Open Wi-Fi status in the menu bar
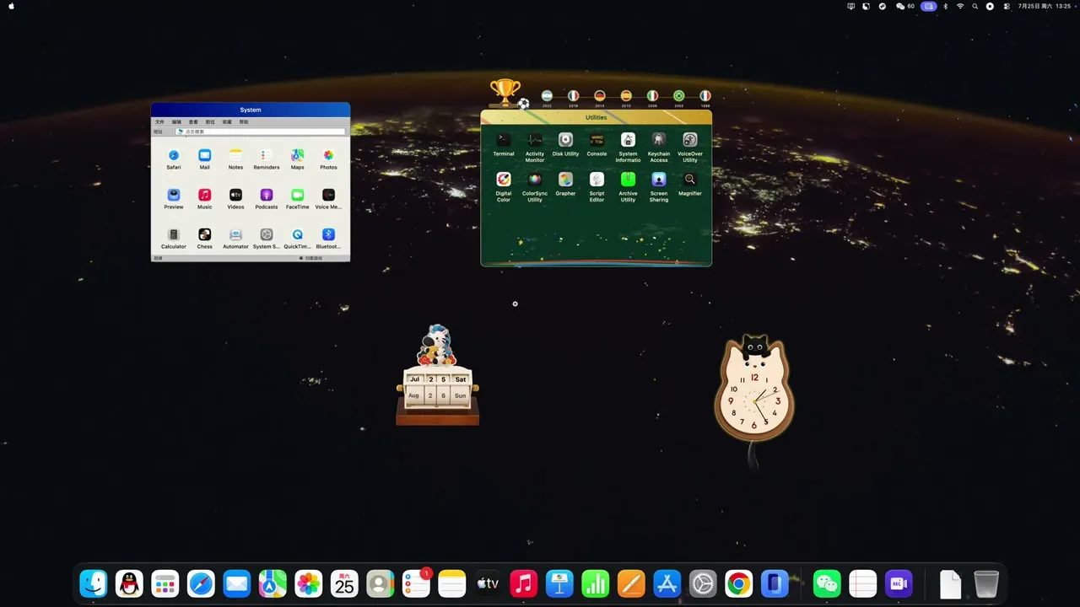The height and width of the screenshot is (607, 1080). click(960, 6)
